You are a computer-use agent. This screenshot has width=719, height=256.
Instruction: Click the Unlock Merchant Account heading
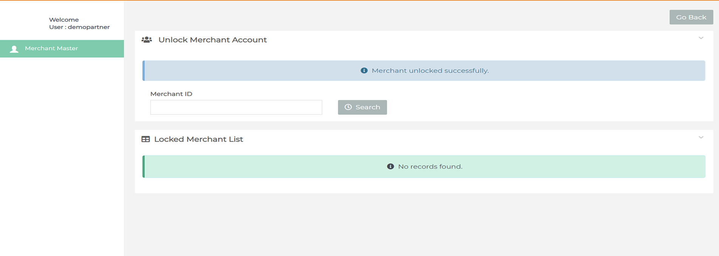point(212,40)
